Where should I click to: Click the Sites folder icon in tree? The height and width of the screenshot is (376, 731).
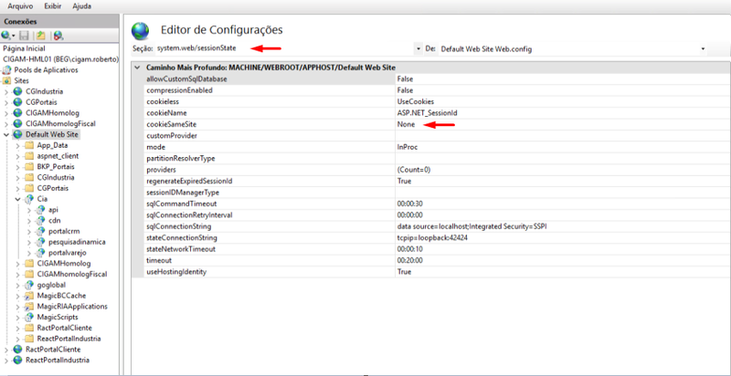click(7, 80)
